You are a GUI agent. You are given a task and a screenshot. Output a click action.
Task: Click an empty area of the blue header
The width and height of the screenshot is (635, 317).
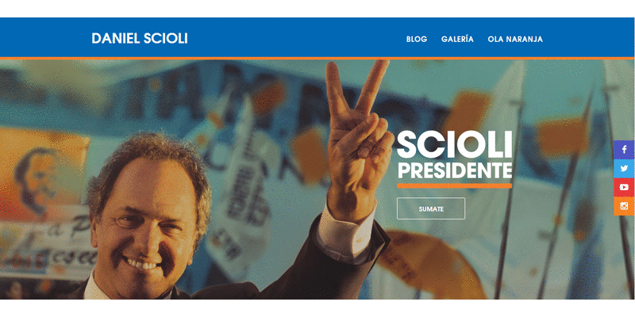coord(295,38)
